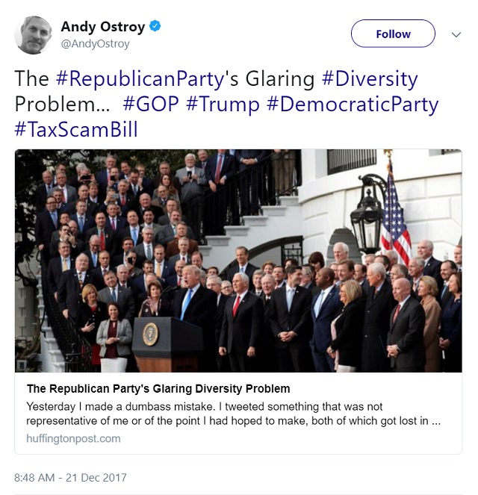Expand the tweet options chevron menu

456,34
